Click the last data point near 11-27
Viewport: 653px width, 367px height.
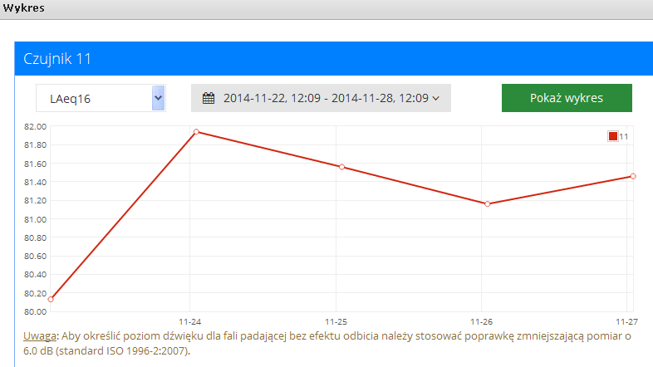click(x=633, y=176)
